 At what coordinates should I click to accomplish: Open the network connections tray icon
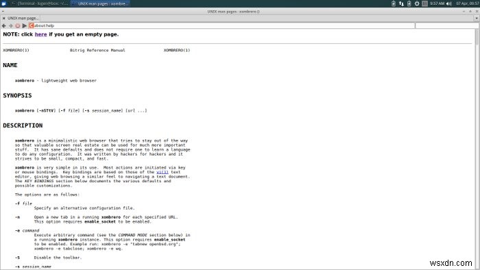coord(401,3)
